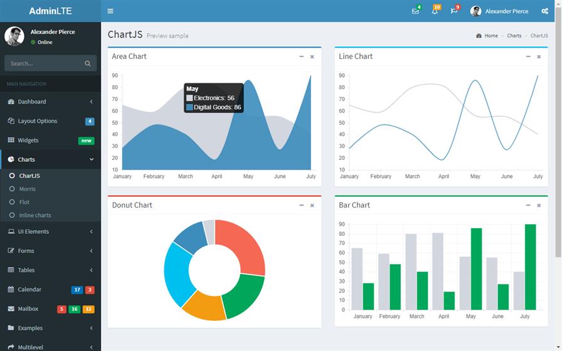Collapse the Charts sidebar menu
The height and width of the screenshot is (351, 562).
[50, 159]
